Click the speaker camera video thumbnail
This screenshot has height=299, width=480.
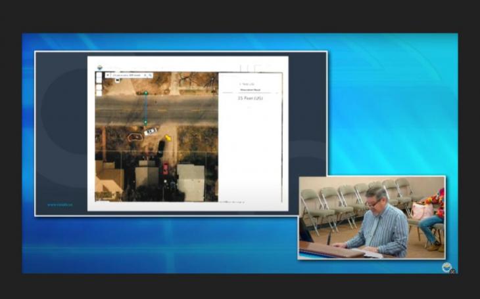click(372, 217)
